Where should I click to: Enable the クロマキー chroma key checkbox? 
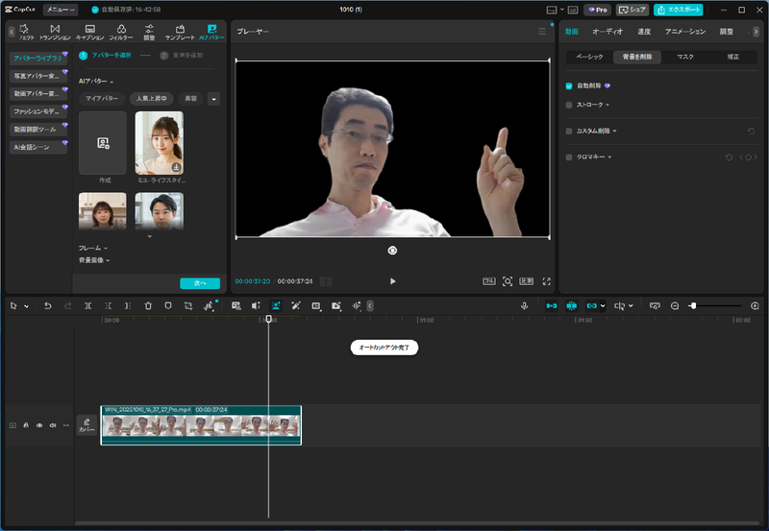569,157
